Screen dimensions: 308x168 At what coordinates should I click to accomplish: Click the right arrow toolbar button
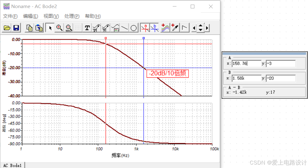(207, 28)
